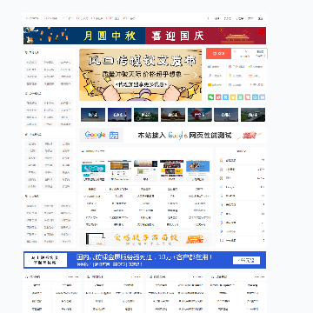Open the red pagoda city photo thumbnail
313x313 pixels.
pos(200,115)
